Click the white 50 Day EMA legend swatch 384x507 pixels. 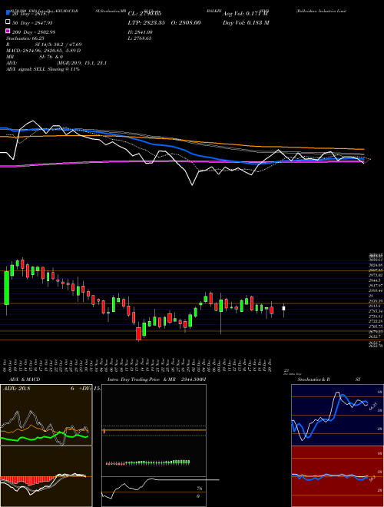click(x=8, y=22)
